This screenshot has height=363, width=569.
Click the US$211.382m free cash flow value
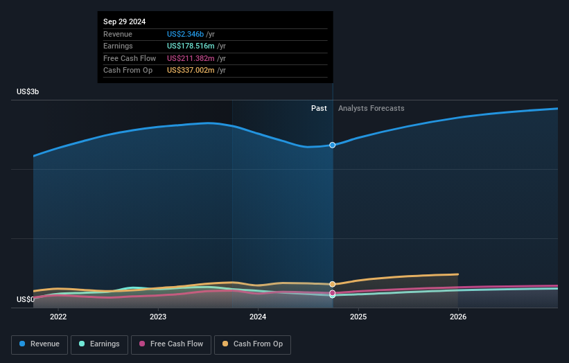tap(191, 58)
